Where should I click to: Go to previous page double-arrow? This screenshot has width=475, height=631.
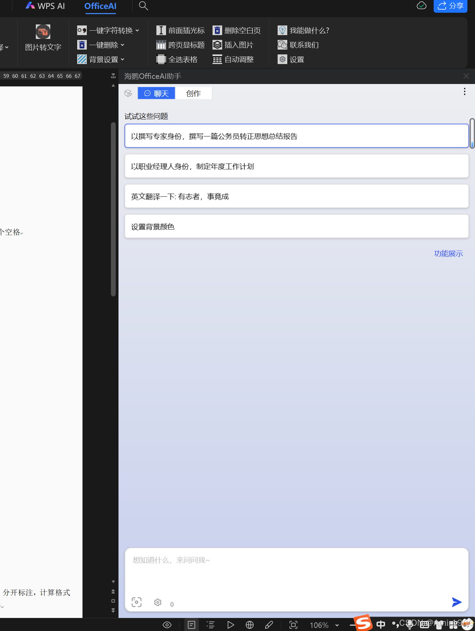113,591
